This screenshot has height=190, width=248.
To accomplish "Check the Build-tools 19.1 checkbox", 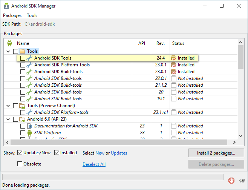I will (x=23, y=99).
